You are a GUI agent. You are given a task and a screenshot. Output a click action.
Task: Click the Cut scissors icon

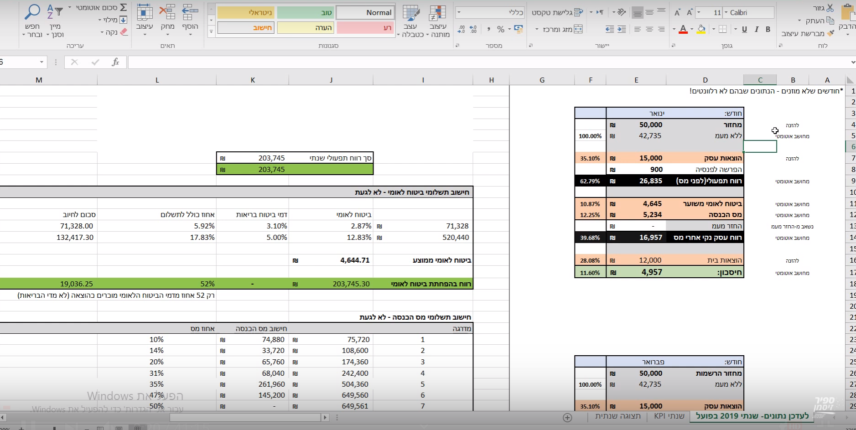(x=830, y=8)
